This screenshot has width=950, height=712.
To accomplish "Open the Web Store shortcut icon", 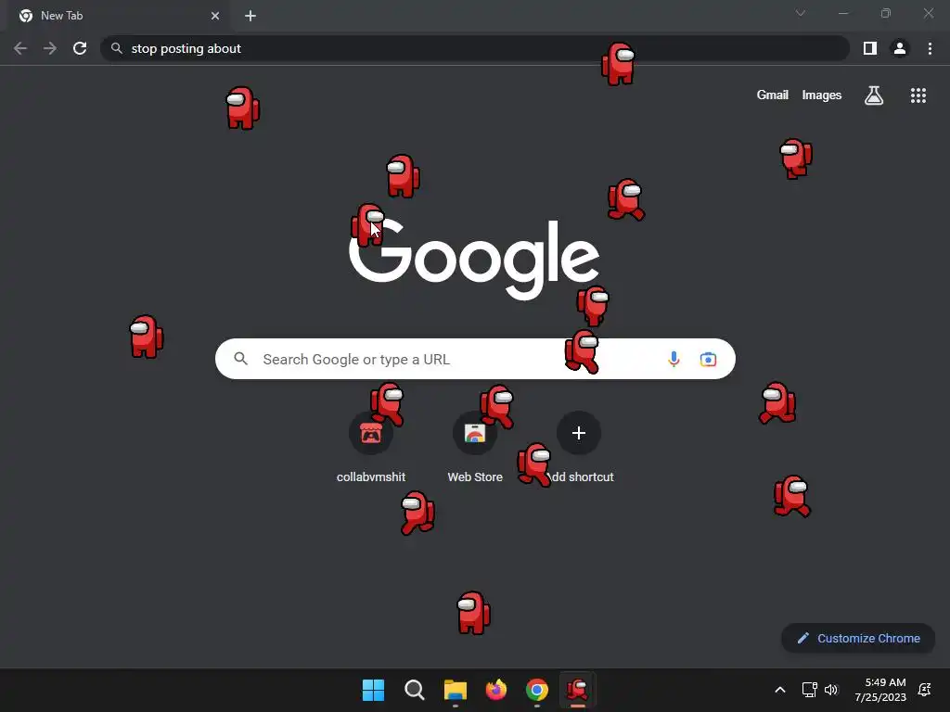I will [x=475, y=434].
